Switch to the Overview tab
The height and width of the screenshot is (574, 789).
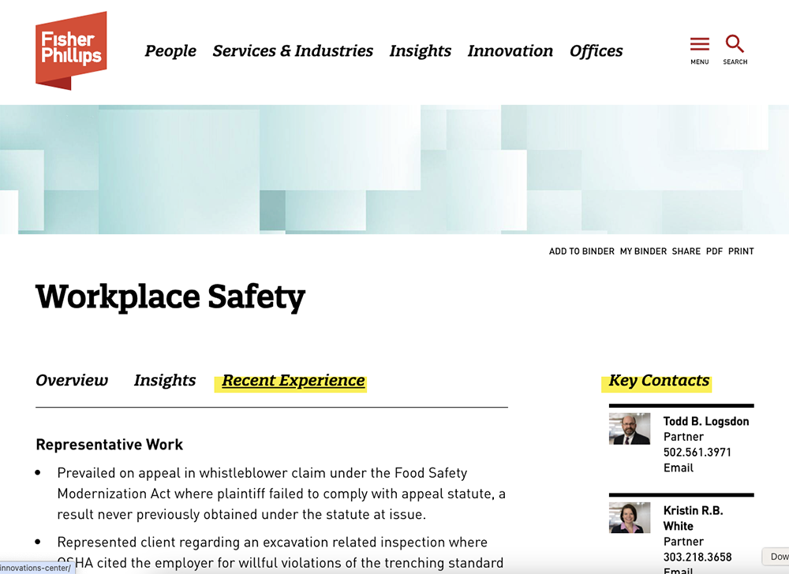(72, 381)
